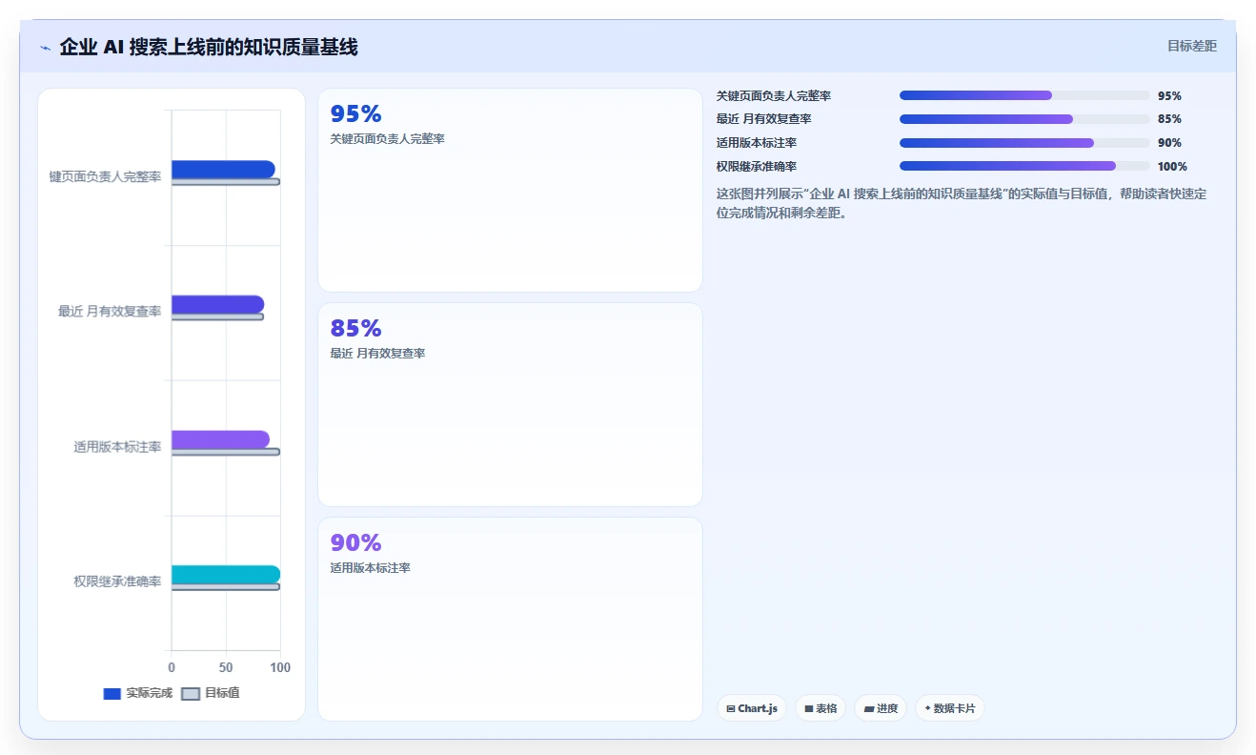Click the 权限继承准确率 progress bar
Viewport: 1256px width, 755px height.
1024,166
